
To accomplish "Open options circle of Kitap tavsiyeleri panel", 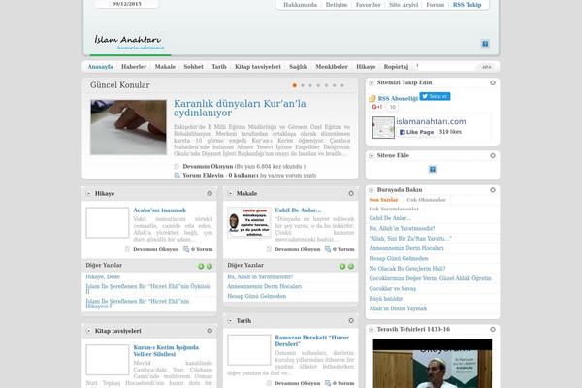I will click(210, 331).
